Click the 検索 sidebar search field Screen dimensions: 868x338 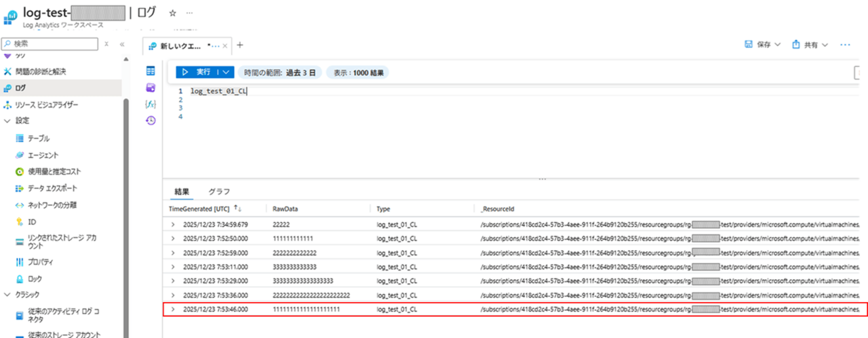pyautogui.click(x=54, y=43)
